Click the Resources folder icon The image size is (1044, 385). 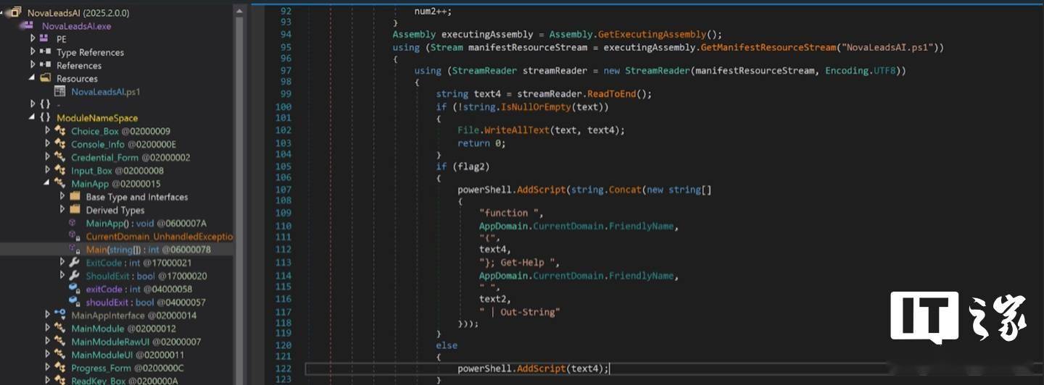tap(45, 77)
